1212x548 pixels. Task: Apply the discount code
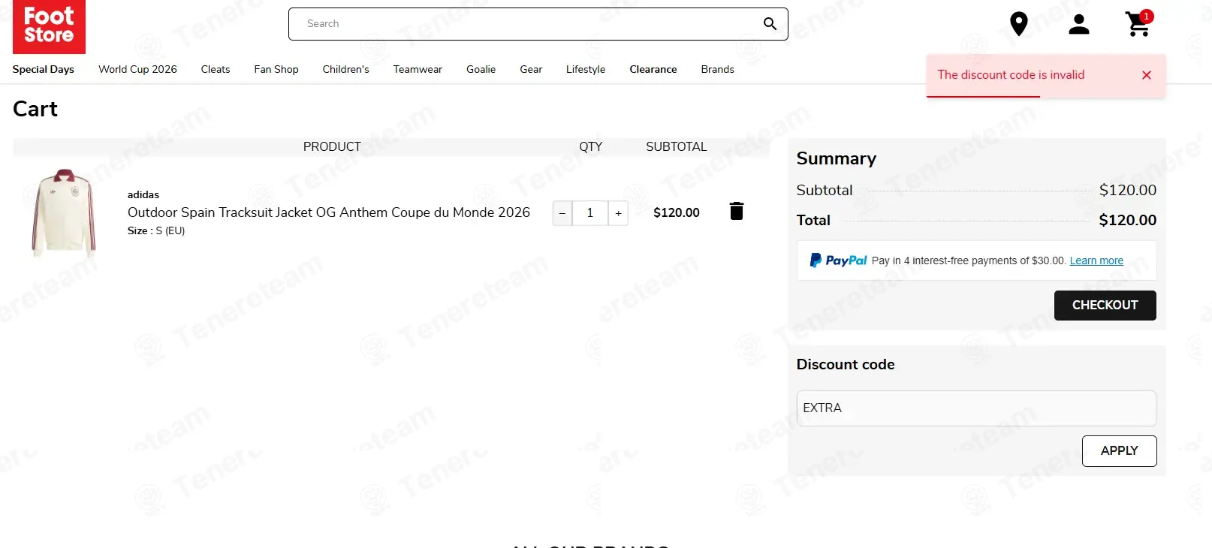click(x=1120, y=451)
